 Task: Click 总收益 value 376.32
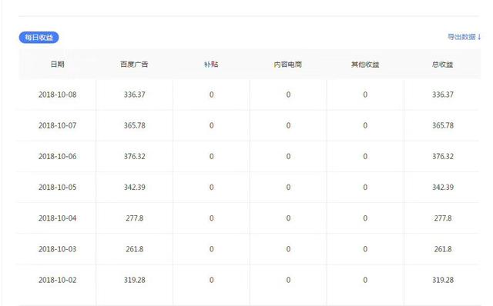point(443,156)
